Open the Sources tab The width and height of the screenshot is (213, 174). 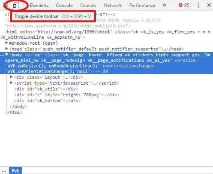coord(88,6)
